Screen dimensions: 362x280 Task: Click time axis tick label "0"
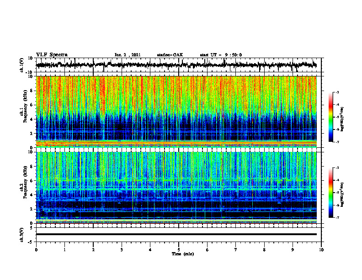coord(36,250)
